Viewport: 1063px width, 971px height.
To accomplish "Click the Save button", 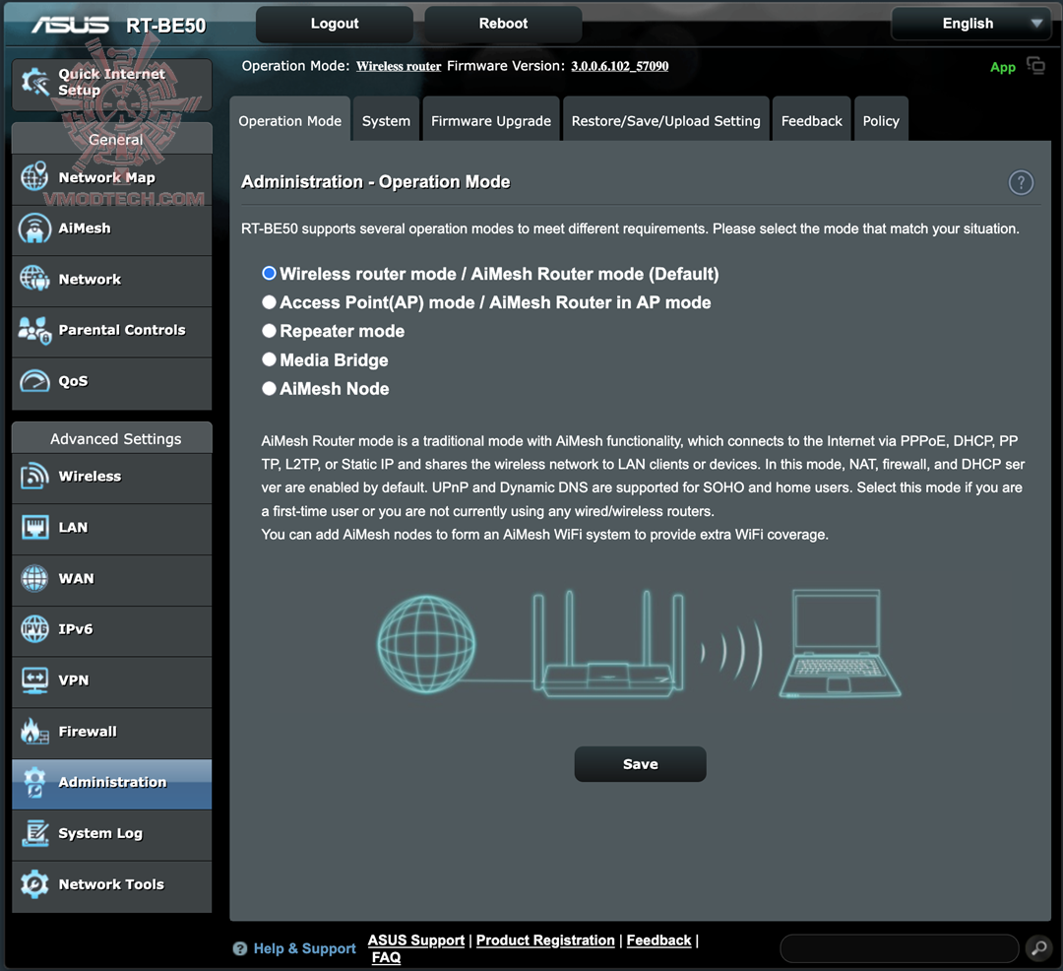I will point(640,764).
